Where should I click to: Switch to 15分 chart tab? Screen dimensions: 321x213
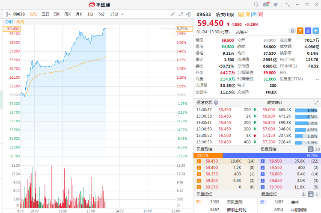pos(114,14)
